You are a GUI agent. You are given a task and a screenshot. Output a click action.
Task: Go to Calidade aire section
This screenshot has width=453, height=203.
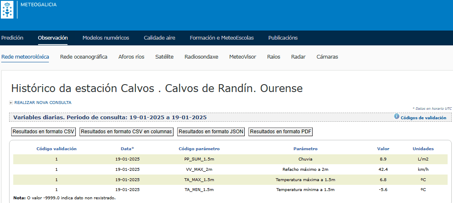click(159, 38)
